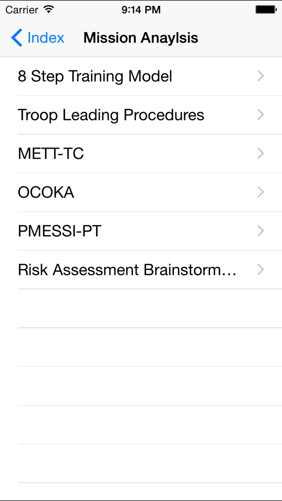The image size is (282, 501).
Task: Tap the battery indicator in status bar
Action: (266, 9)
